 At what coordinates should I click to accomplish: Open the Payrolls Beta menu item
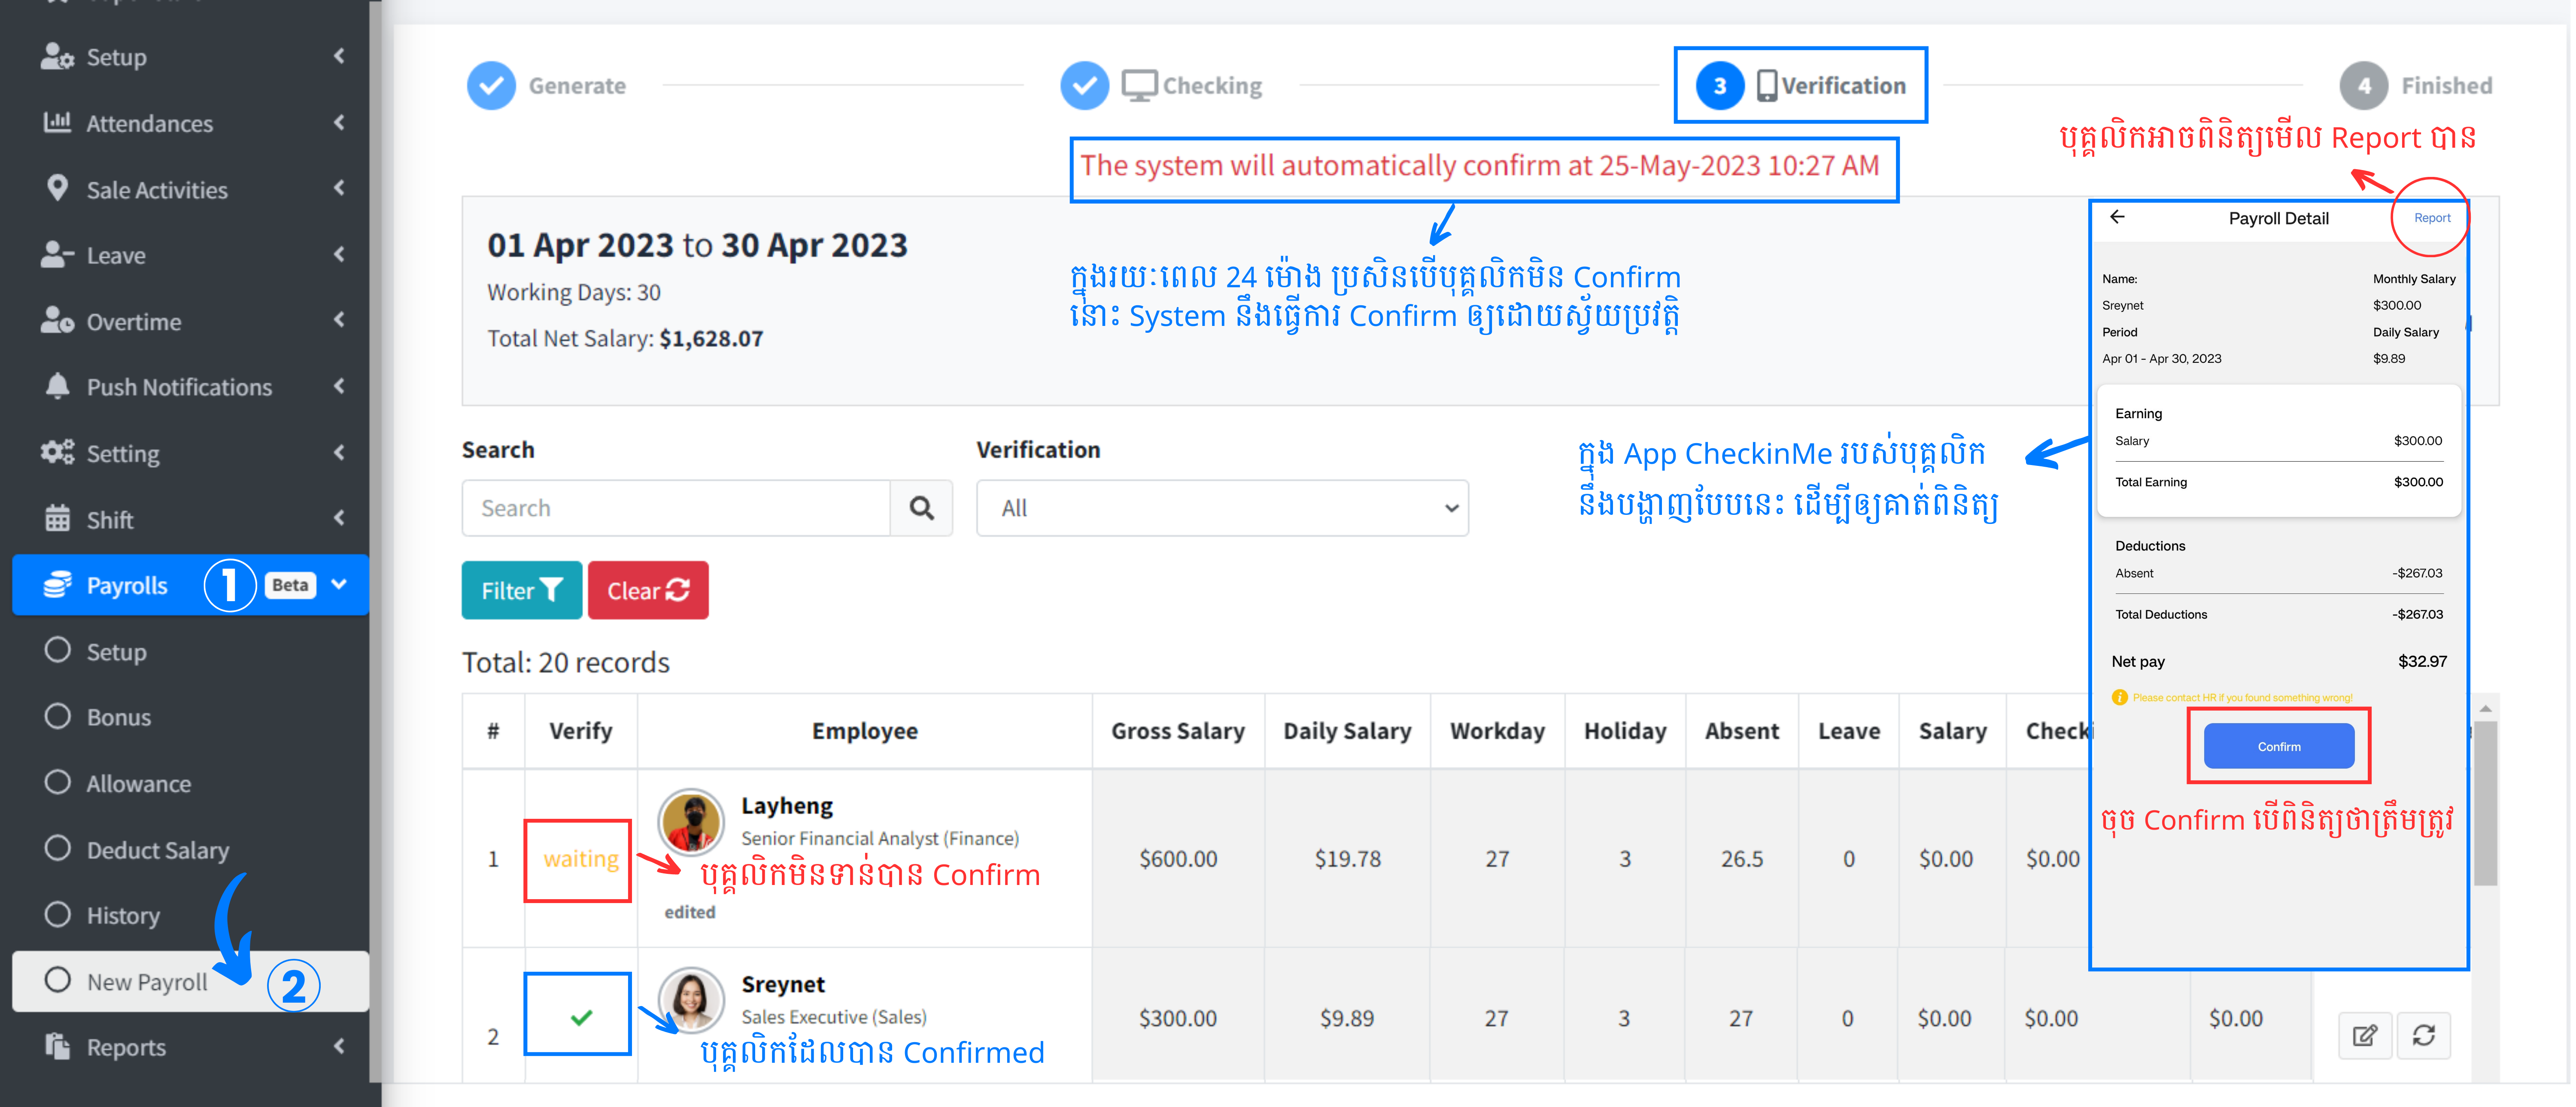(x=190, y=584)
